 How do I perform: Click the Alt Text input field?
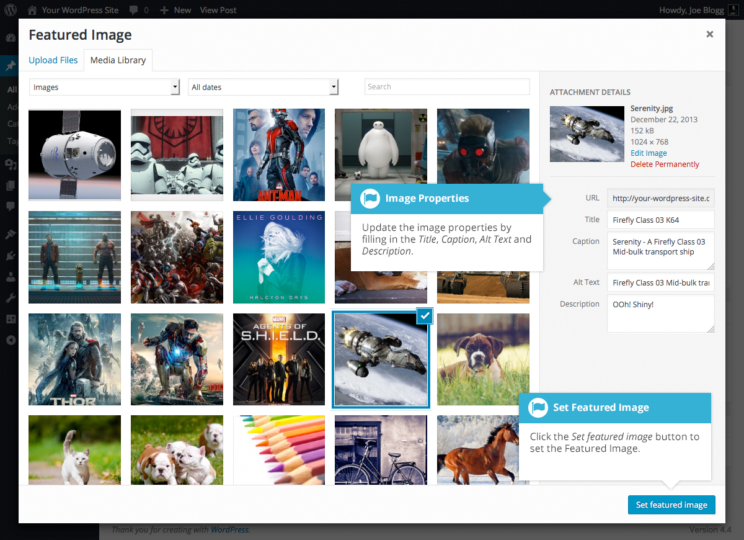tap(661, 282)
